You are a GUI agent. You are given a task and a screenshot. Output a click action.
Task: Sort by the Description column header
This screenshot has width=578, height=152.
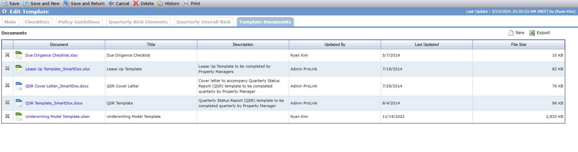(x=243, y=45)
